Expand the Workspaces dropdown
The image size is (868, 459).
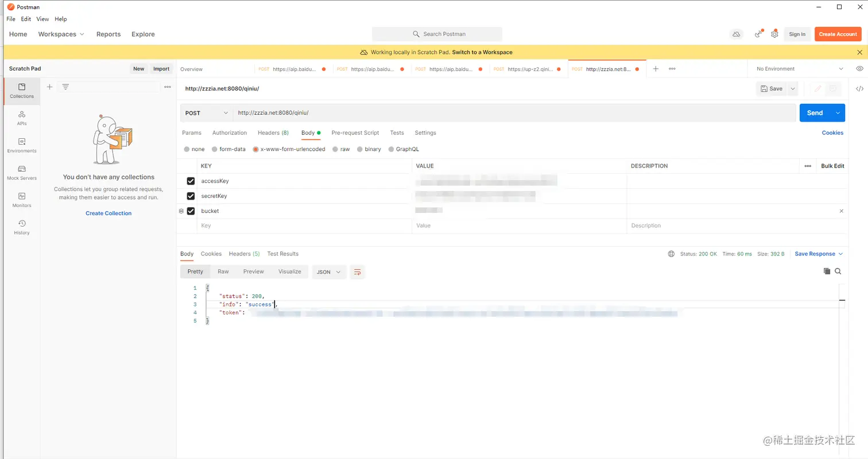coord(61,34)
